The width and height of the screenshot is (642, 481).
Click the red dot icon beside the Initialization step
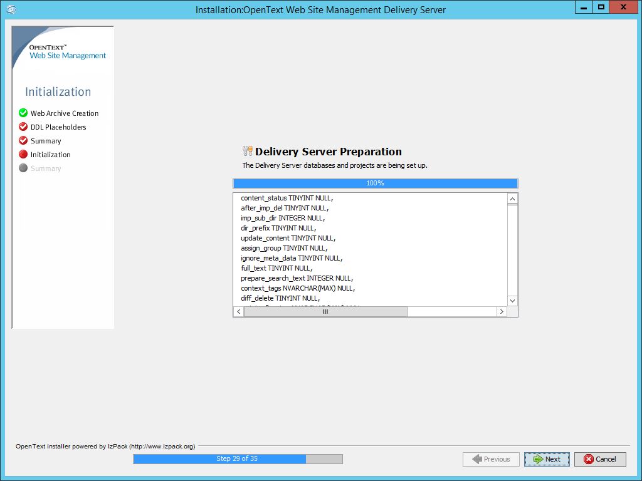pyautogui.click(x=23, y=154)
